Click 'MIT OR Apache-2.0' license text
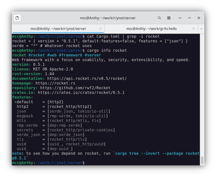The image size is (216, 177). tap(53, 69)
